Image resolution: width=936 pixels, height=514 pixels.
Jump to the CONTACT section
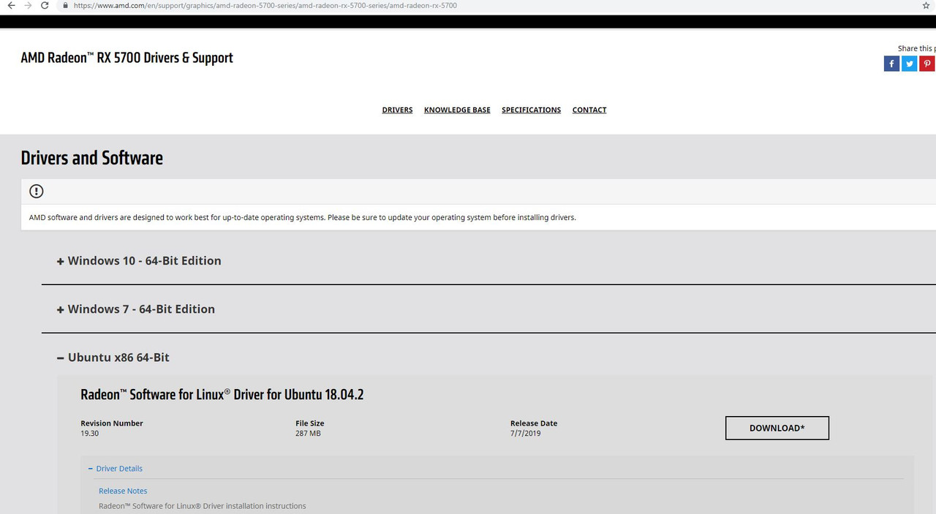pos(589,110)
